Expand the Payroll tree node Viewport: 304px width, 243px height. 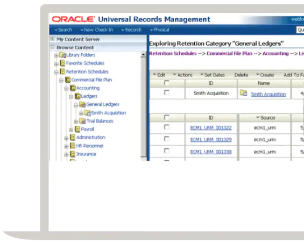pyautogui.click(x=71, y=130)
